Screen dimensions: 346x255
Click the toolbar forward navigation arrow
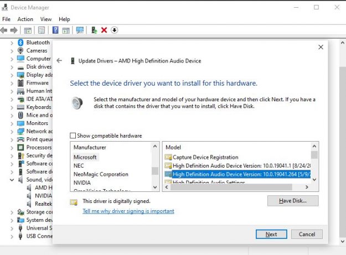(x=14, y=30)
